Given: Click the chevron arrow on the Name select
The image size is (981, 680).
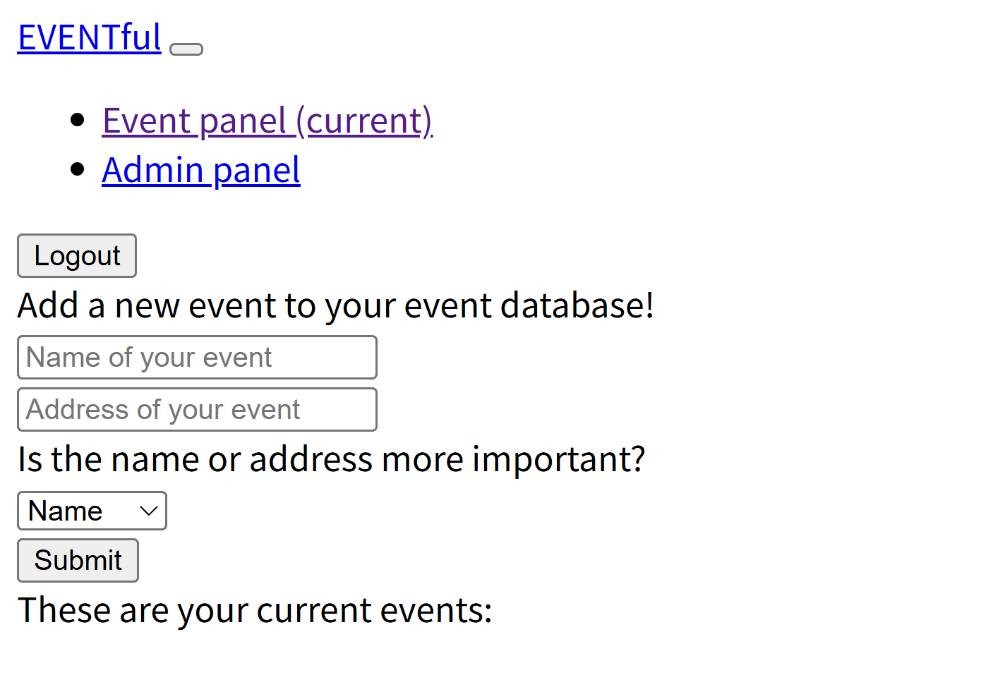Looking at the screenshot, I should coord(148,511).
